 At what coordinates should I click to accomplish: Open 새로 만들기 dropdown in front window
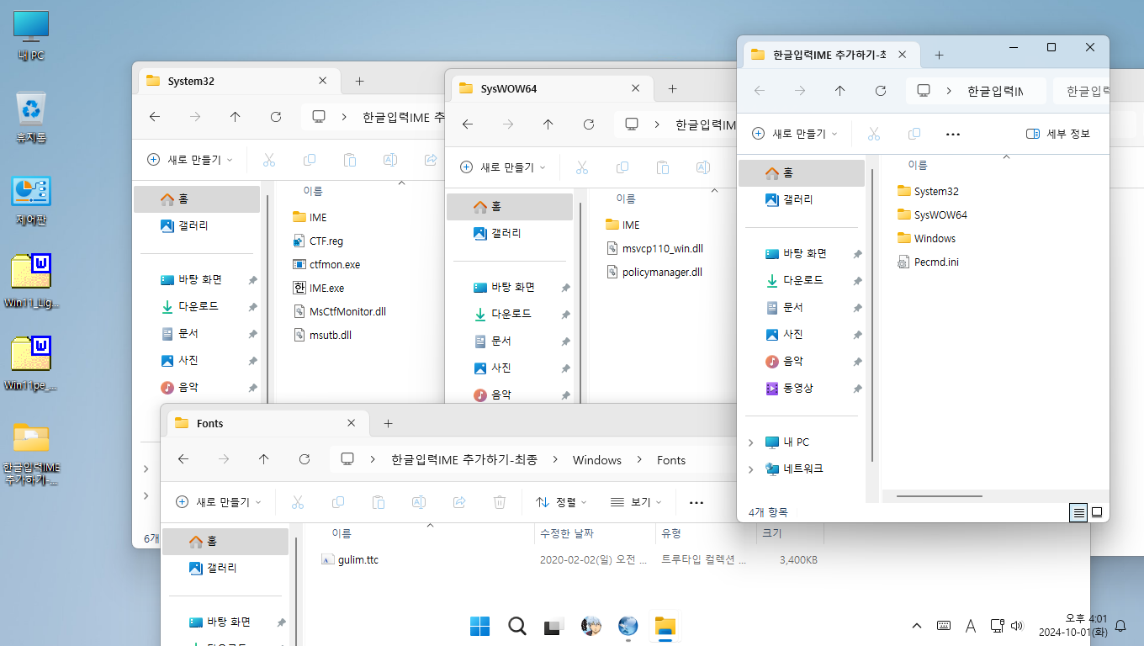click(x=794, y=134)
